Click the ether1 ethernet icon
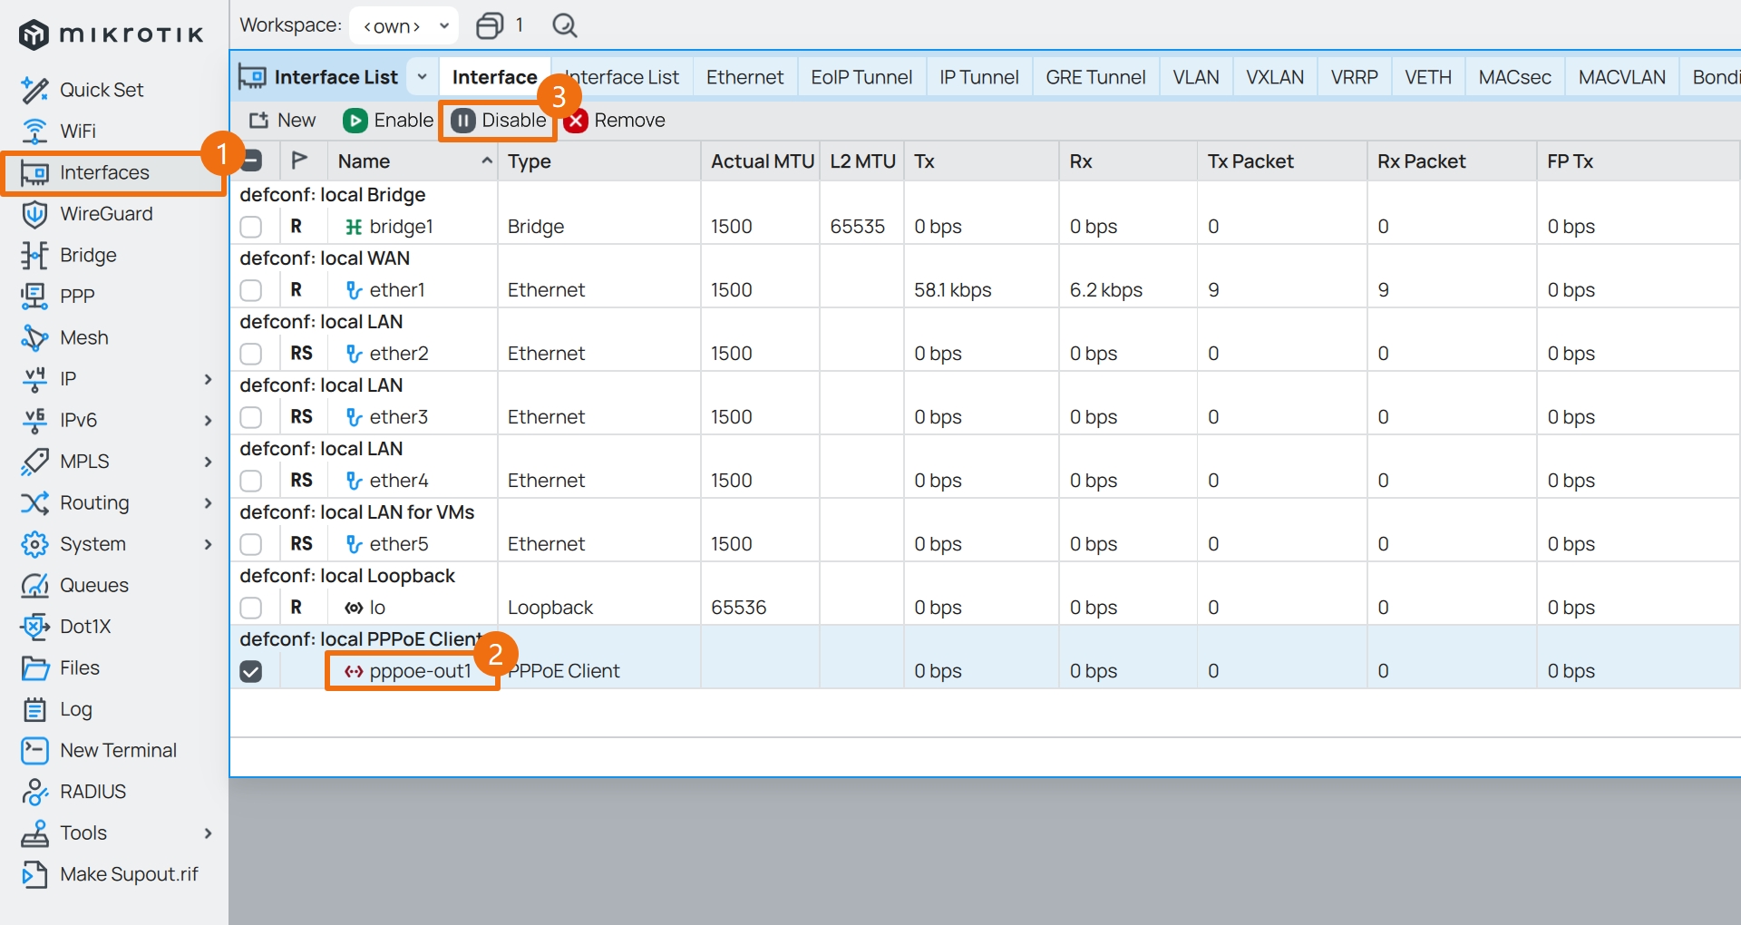The image size is (1741, 925). click(354, 290)
